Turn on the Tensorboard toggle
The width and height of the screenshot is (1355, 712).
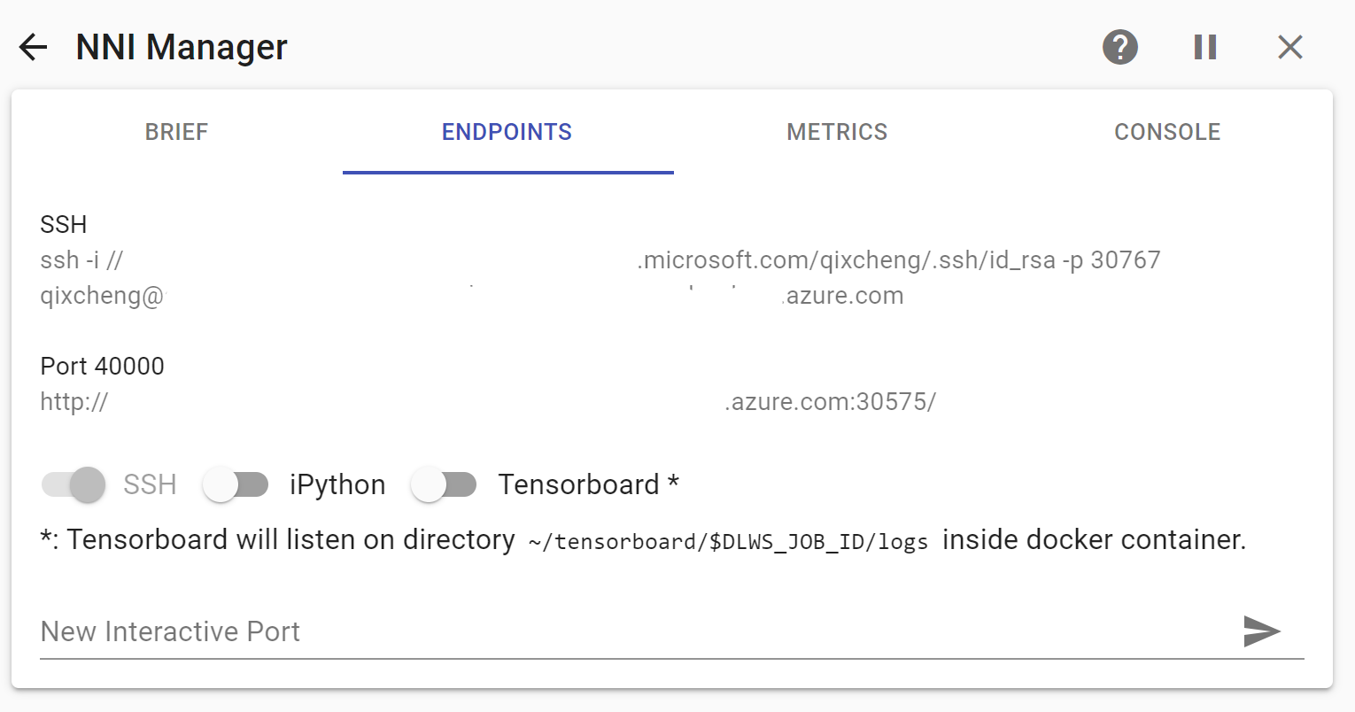tap(445, 484)
